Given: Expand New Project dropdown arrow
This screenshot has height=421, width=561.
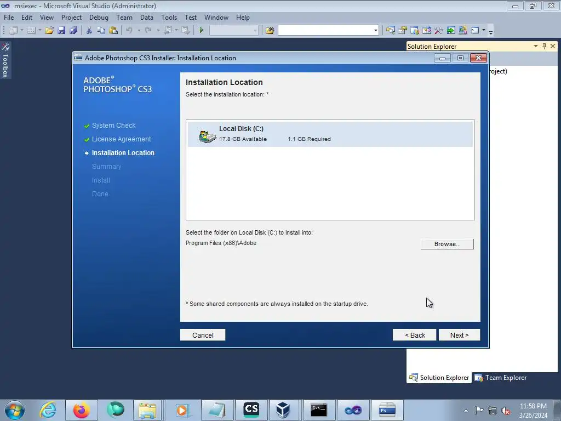Looking at the screenshot, I should coord(22,31).
